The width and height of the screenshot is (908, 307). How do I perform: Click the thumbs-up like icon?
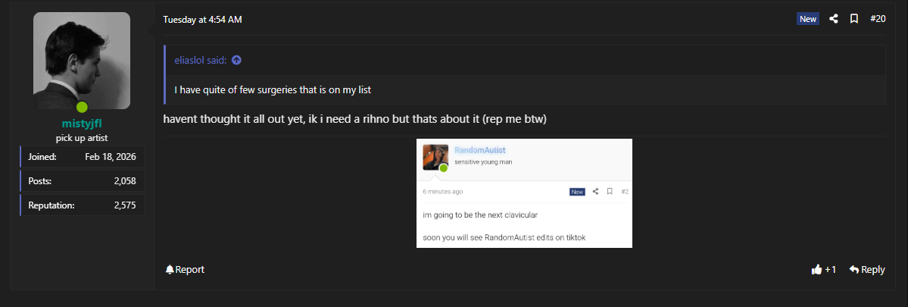pyautogui.click(x=816, y=269)
